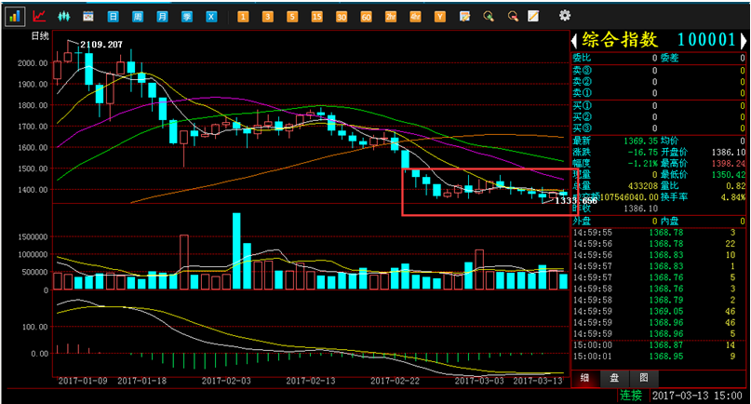751x404 pixels.
Task: Click opening price value 1386.10
Action: (x=729, y=153)
